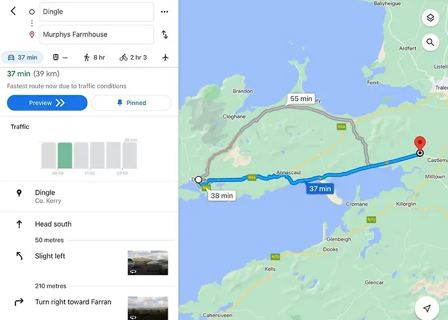Edit the Murphys Farmhouse destination field

[x=96, y=35]
